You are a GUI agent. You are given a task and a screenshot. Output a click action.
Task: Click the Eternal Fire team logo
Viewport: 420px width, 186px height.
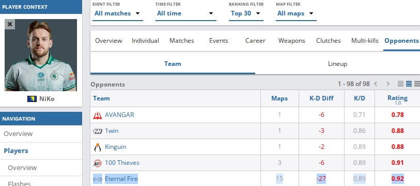coord(98,179)
